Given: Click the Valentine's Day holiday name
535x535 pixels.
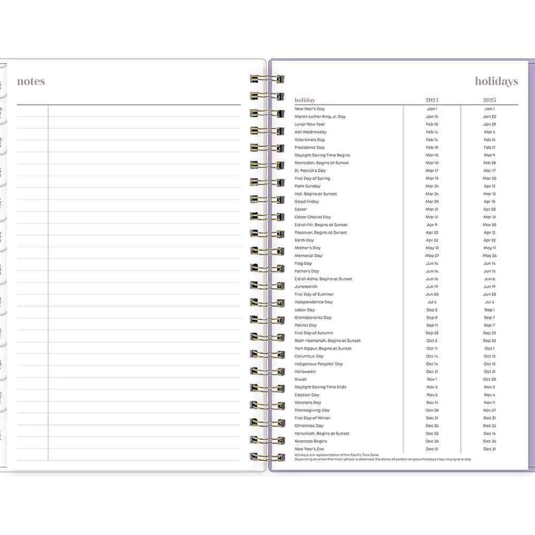Looking at the screenshot, I should pyautogui.click(x=309, y=140).
